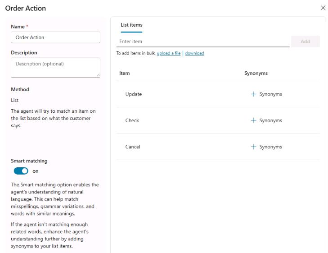
Task: Click the Synonyms column header
Action: (256, 73)
